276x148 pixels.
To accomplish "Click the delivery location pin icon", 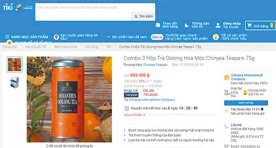I will coord(56,37).
